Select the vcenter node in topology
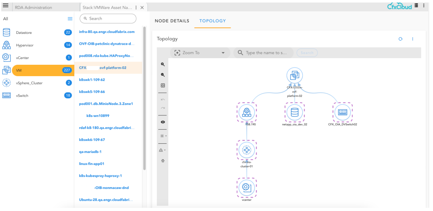Viewport: 433px width, 211px height. (x=246, y=187)
